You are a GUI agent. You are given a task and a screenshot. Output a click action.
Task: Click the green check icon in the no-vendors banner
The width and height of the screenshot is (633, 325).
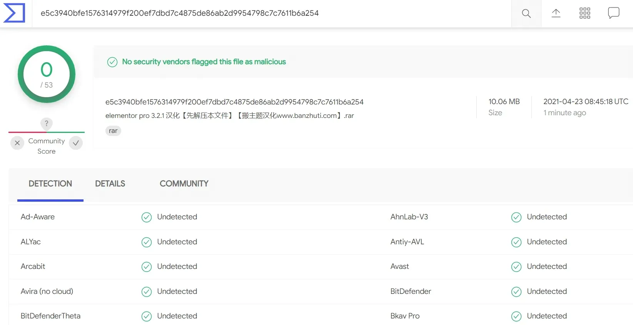(x=112, y=62)
